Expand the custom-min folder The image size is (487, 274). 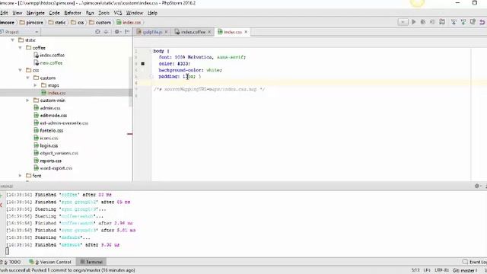pos(27,100)
